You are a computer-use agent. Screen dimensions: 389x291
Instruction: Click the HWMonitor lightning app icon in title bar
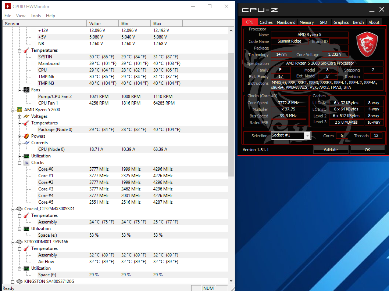pyautogui.click(x=7, y=6)
